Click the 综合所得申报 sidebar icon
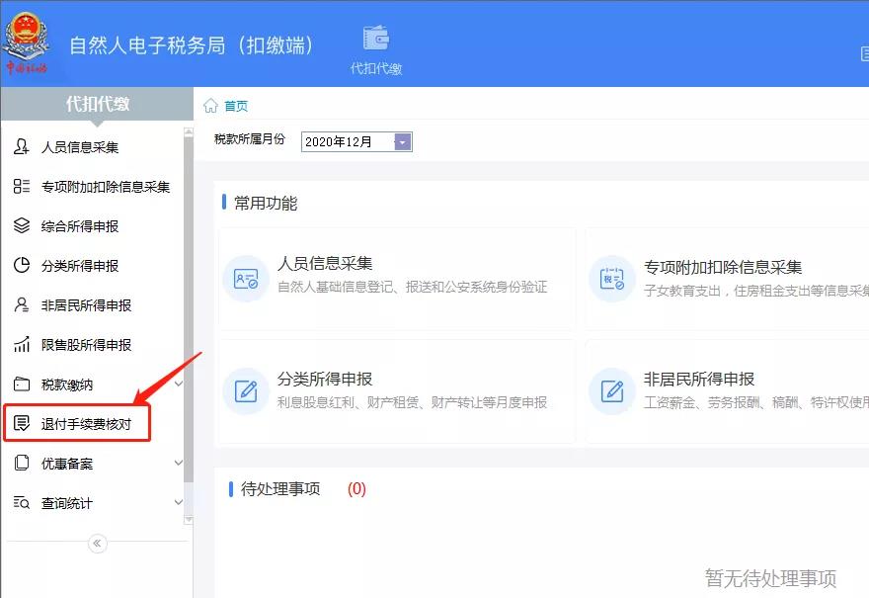The height and width of the screenshot is (598, 869). tap(22, 225)
